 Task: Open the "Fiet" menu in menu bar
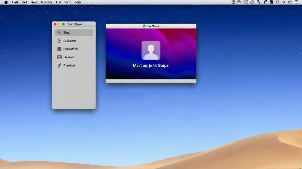pyautogui.click(x=24, y=2)
